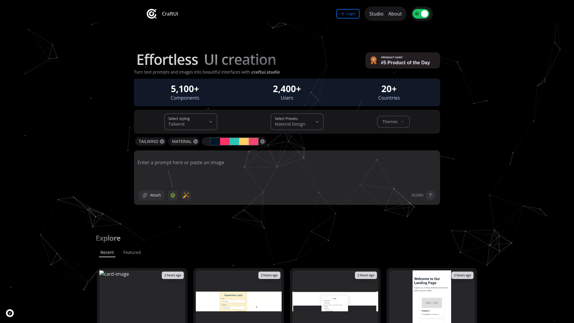
Task: Click the green toggle dark mode switch
Action: coord(422,14)
